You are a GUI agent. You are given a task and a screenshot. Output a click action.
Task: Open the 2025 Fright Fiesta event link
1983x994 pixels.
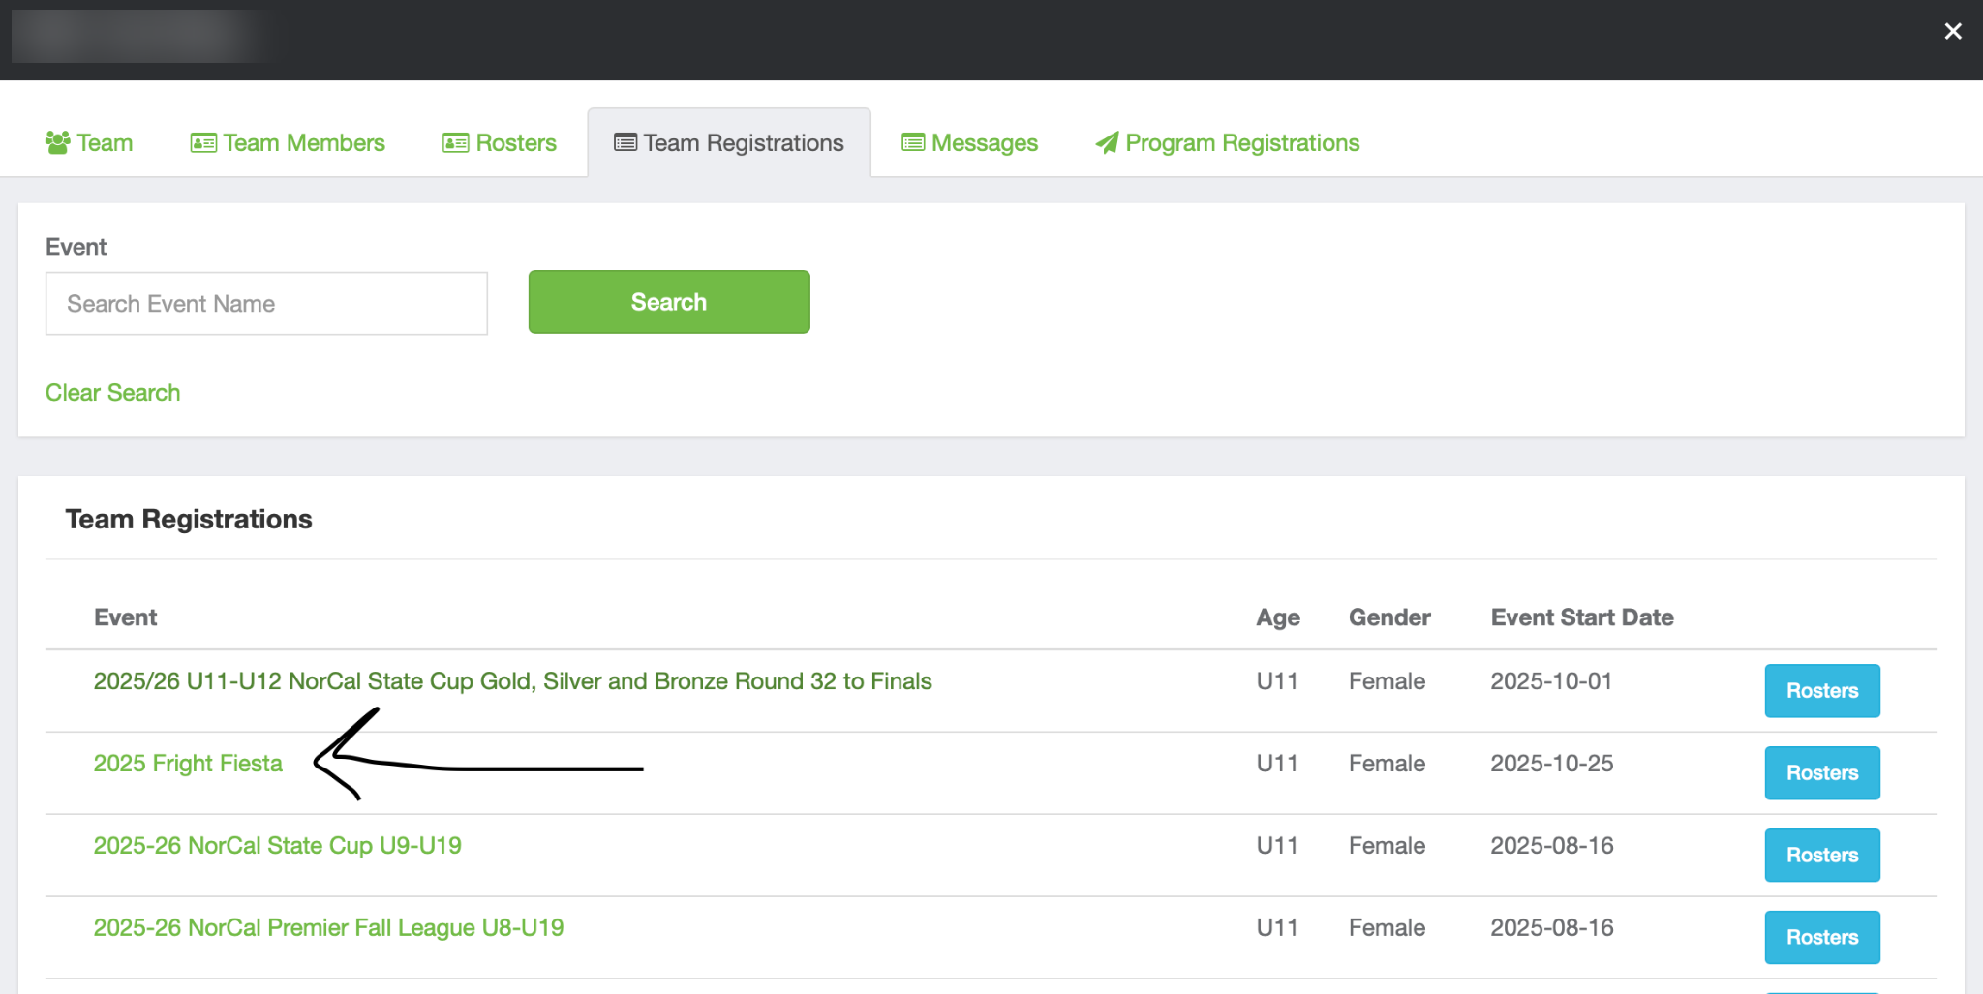coord(188,764)
